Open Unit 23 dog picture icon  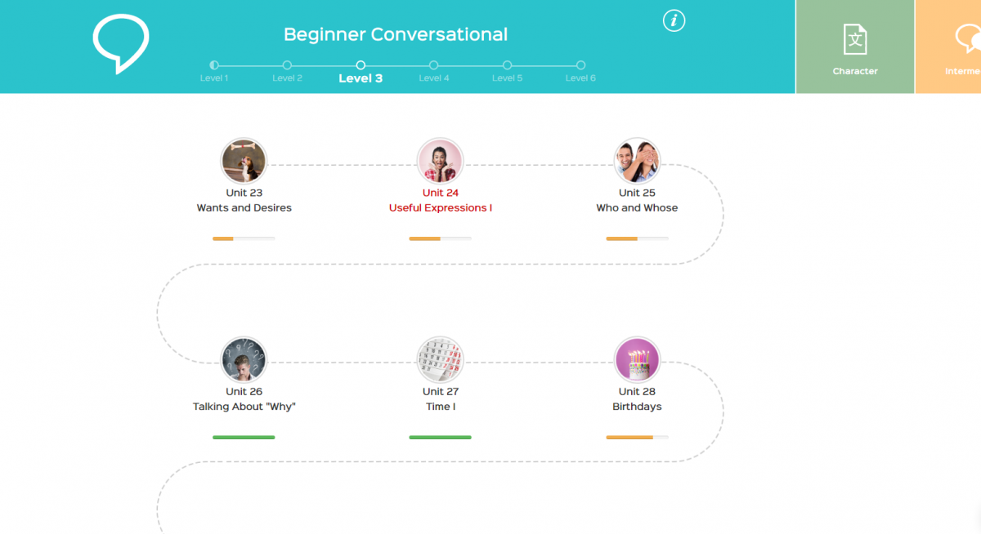244,161
